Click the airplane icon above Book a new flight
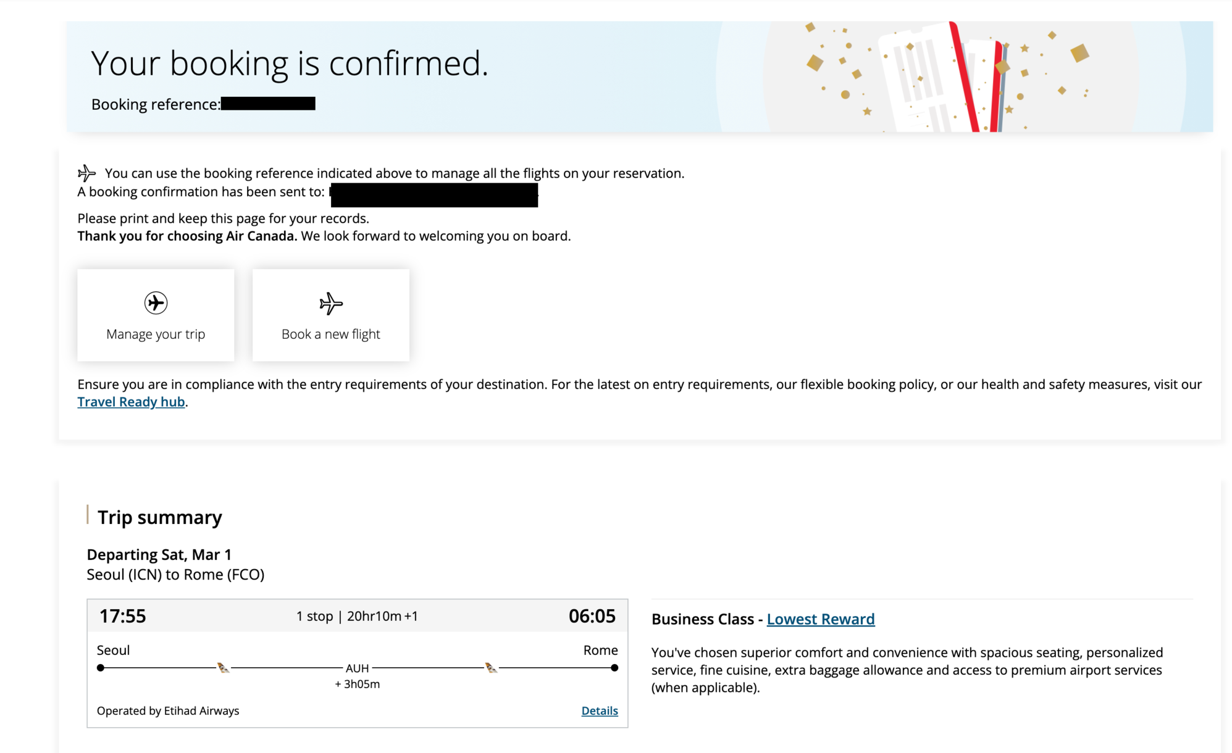 click(x=330, y=303)
